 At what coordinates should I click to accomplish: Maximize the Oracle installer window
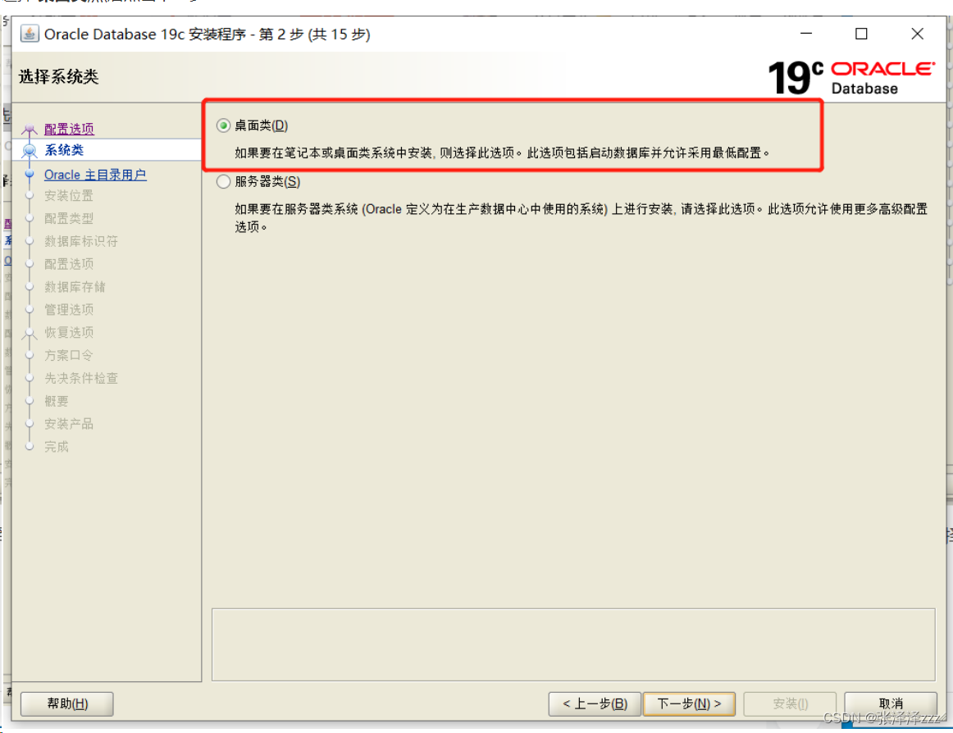pyautogui.click(x=861, y=34)
